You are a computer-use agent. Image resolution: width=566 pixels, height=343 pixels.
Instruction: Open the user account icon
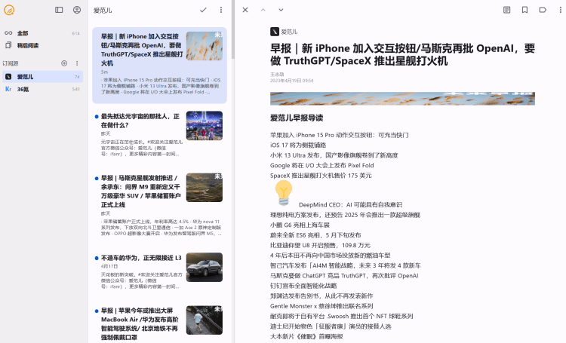[x=77, y=10]
